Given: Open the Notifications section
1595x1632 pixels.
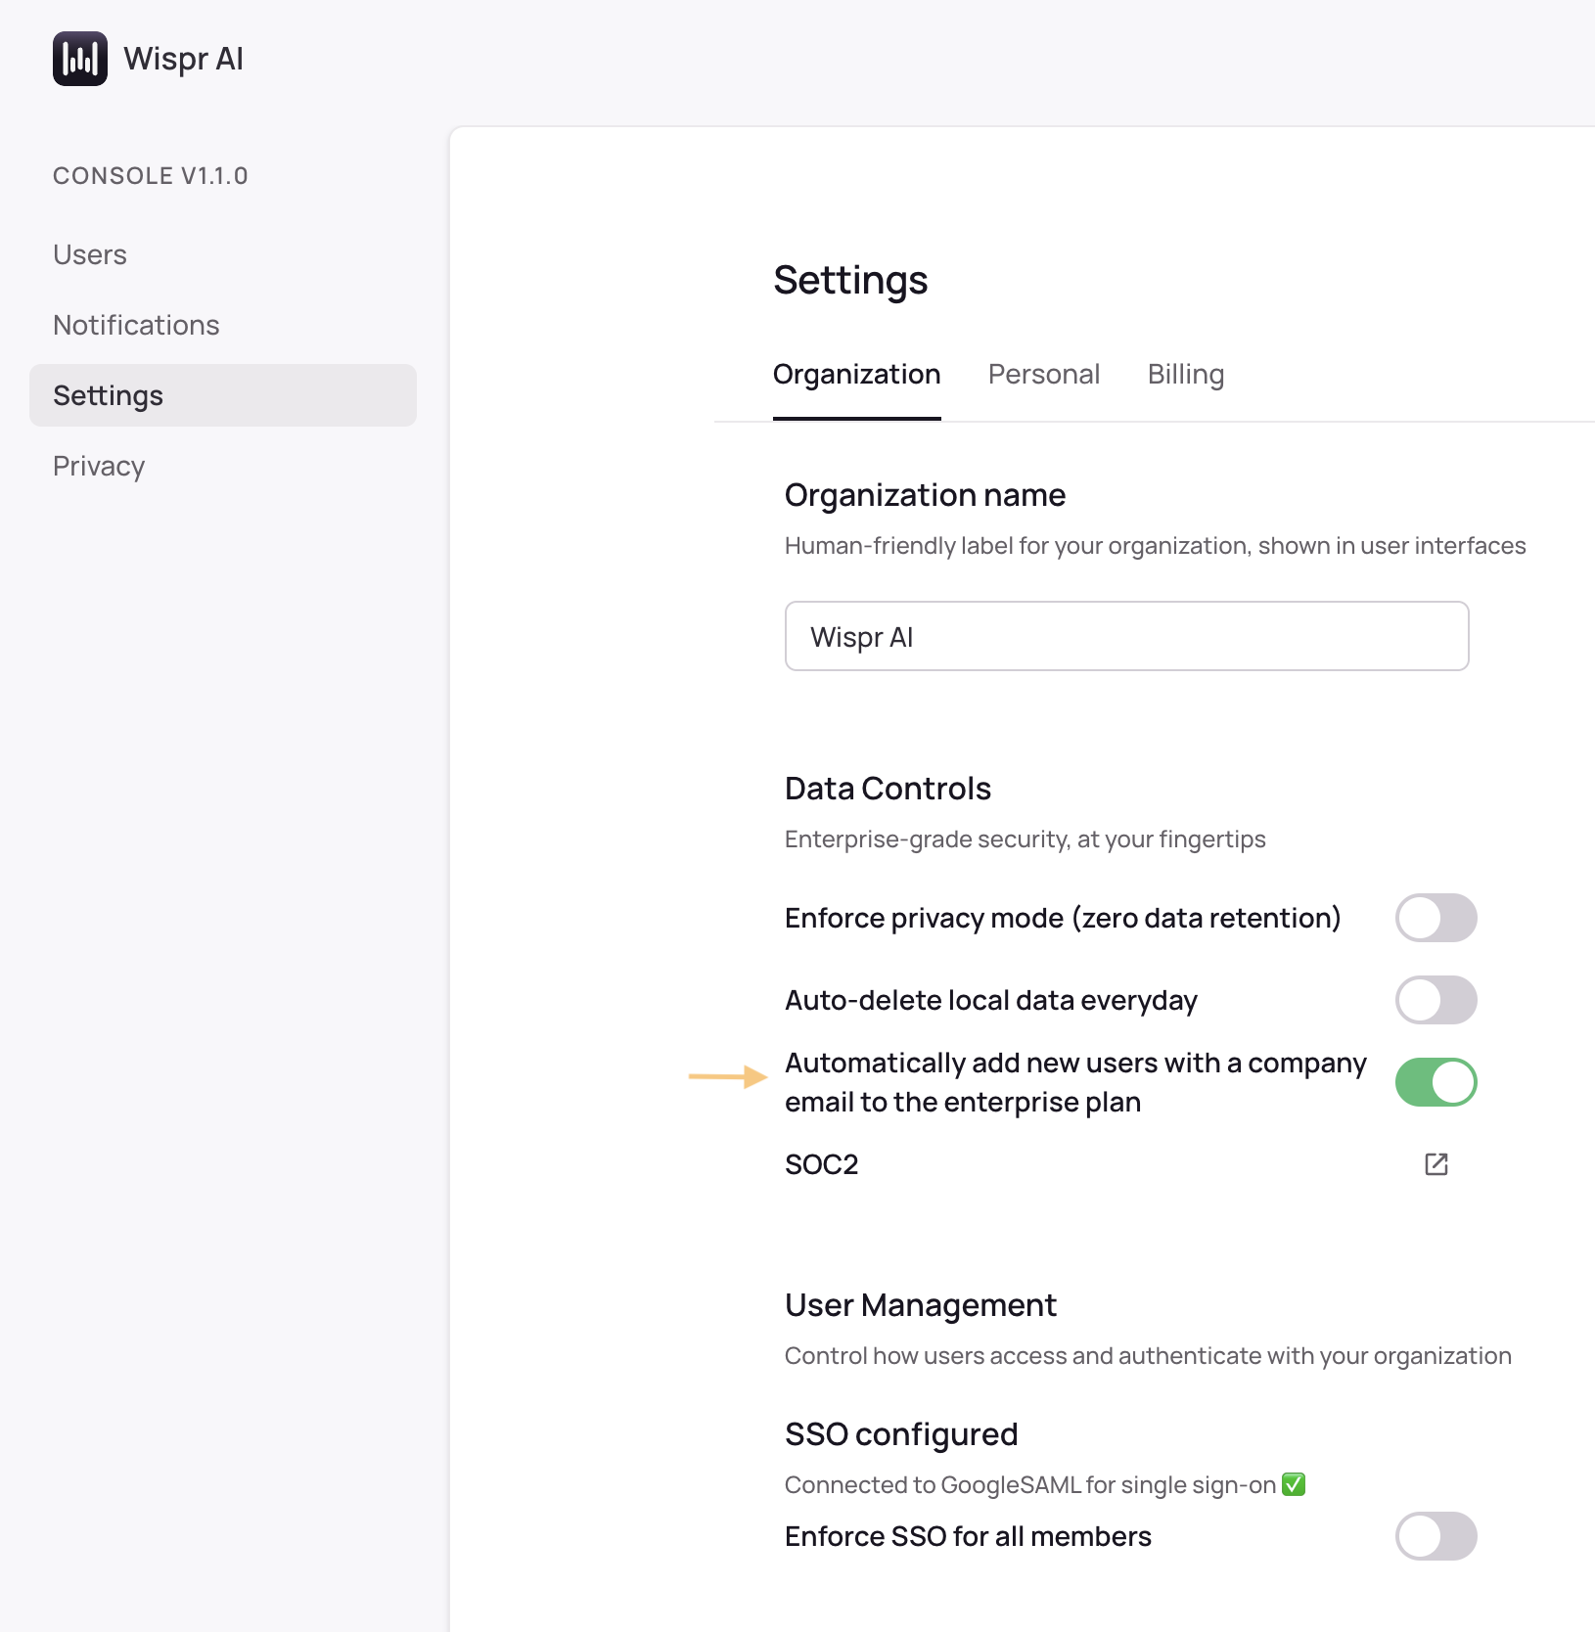Looking at the screenshot, I should pos(136,324).
